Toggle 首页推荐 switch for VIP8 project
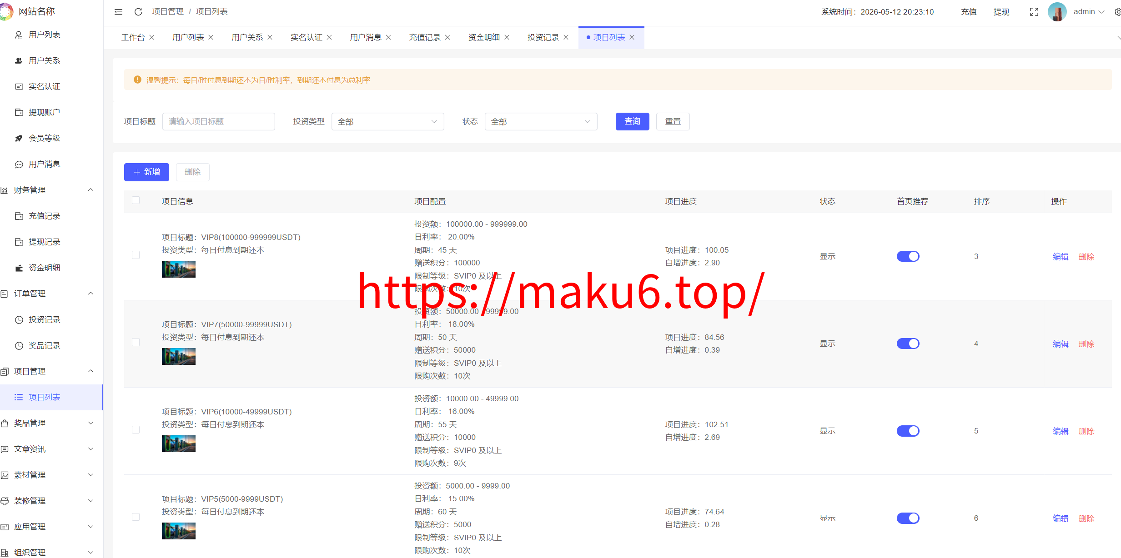The height and width of the screenshot is (558, 1121). (x=908, y=256)
